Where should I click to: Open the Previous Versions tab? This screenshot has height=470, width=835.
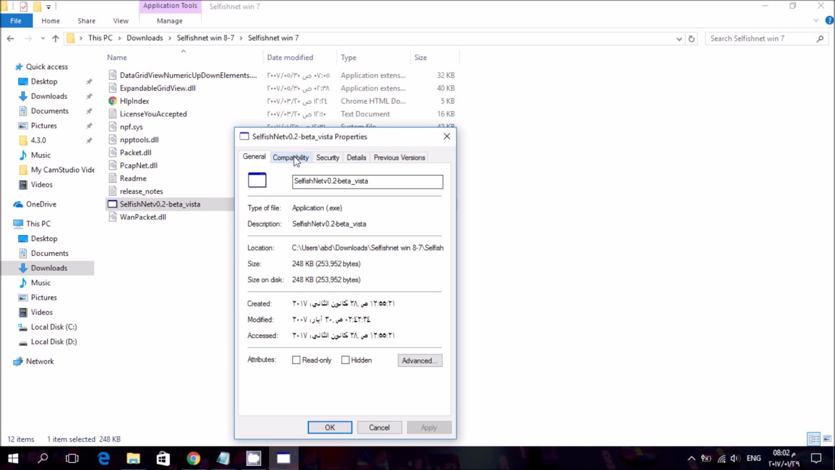coord(399,157)
